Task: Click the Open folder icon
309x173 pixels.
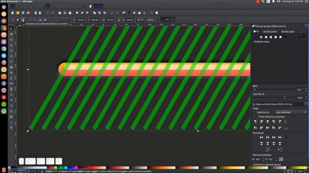Action: (18, 13)
